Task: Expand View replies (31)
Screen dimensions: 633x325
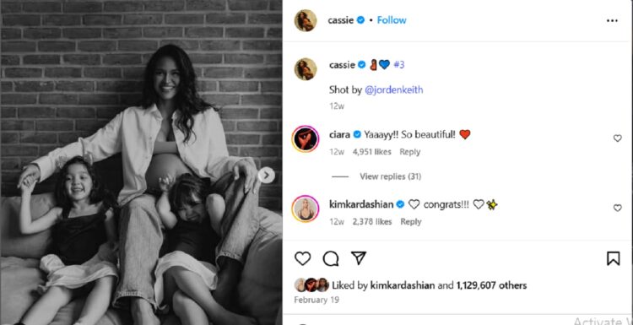Action: click(391, 176)
